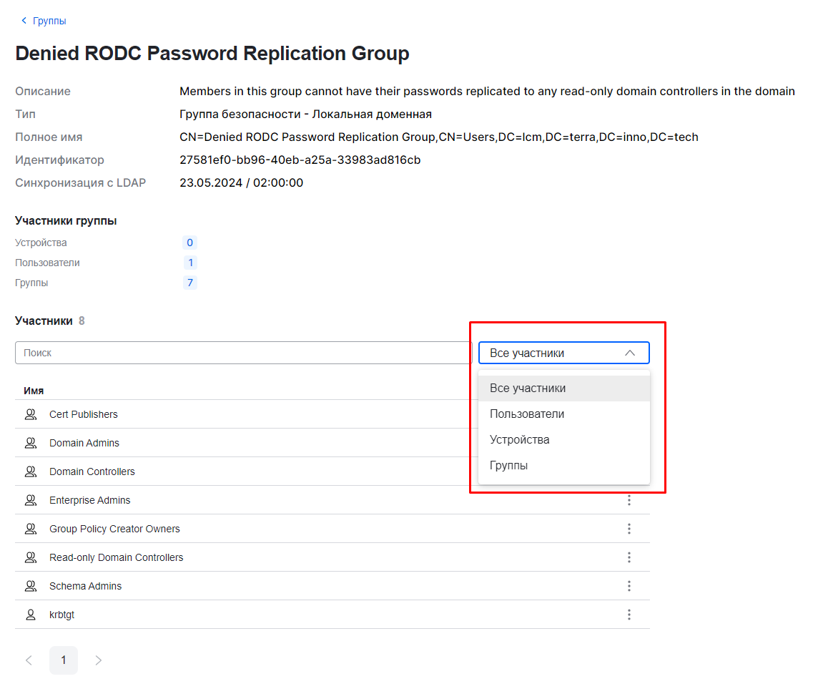Choose Группы from filter list
This screenshot has width=813, height=689.
(509, 466)
